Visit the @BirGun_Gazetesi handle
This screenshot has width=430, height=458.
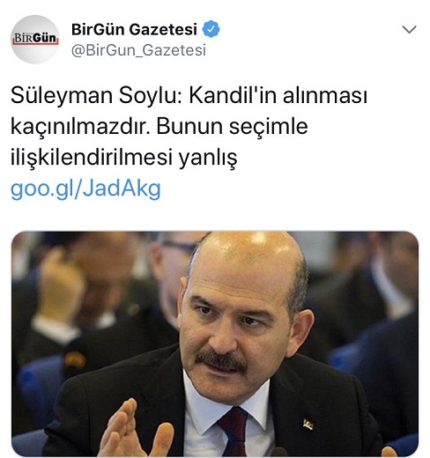138,50
